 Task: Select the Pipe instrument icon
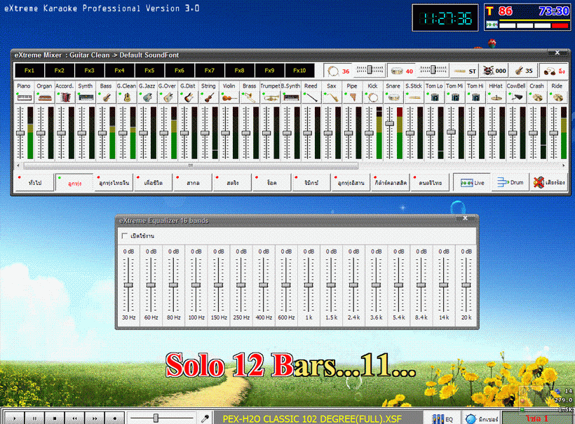[353, 97]
